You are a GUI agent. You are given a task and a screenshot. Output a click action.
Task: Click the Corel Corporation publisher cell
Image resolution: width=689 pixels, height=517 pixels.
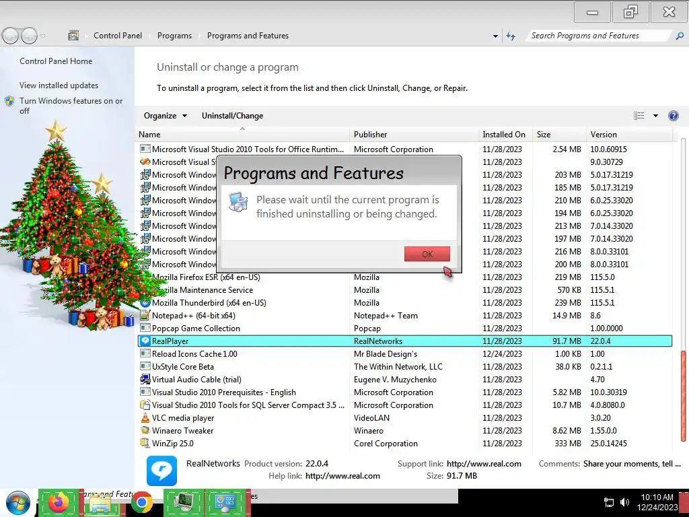[x=386, y=444]
